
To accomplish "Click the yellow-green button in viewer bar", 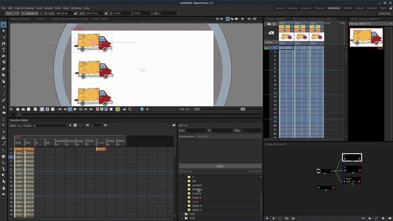I will (x=117, y=109).
